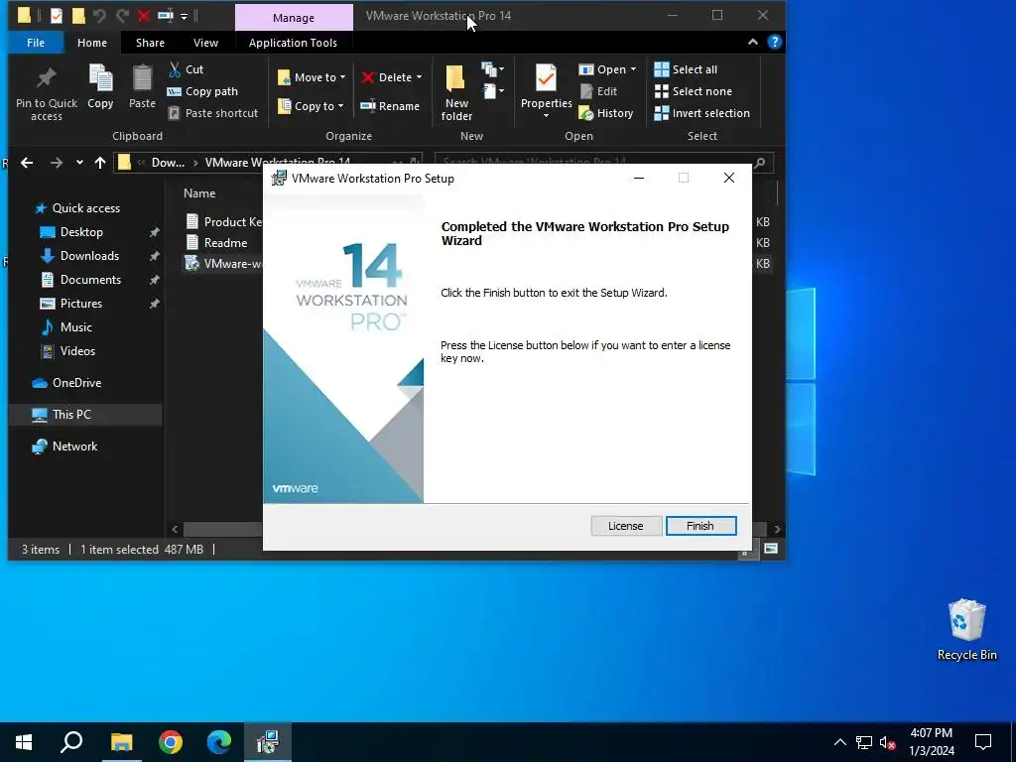Click Paste shortcut in the ribbon
Screen dimensions: 1016x762
(213, 113)
